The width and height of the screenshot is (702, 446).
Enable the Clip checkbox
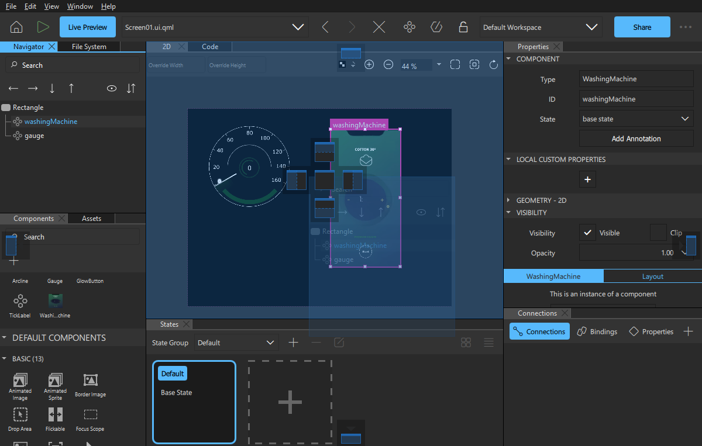[658, 233]
